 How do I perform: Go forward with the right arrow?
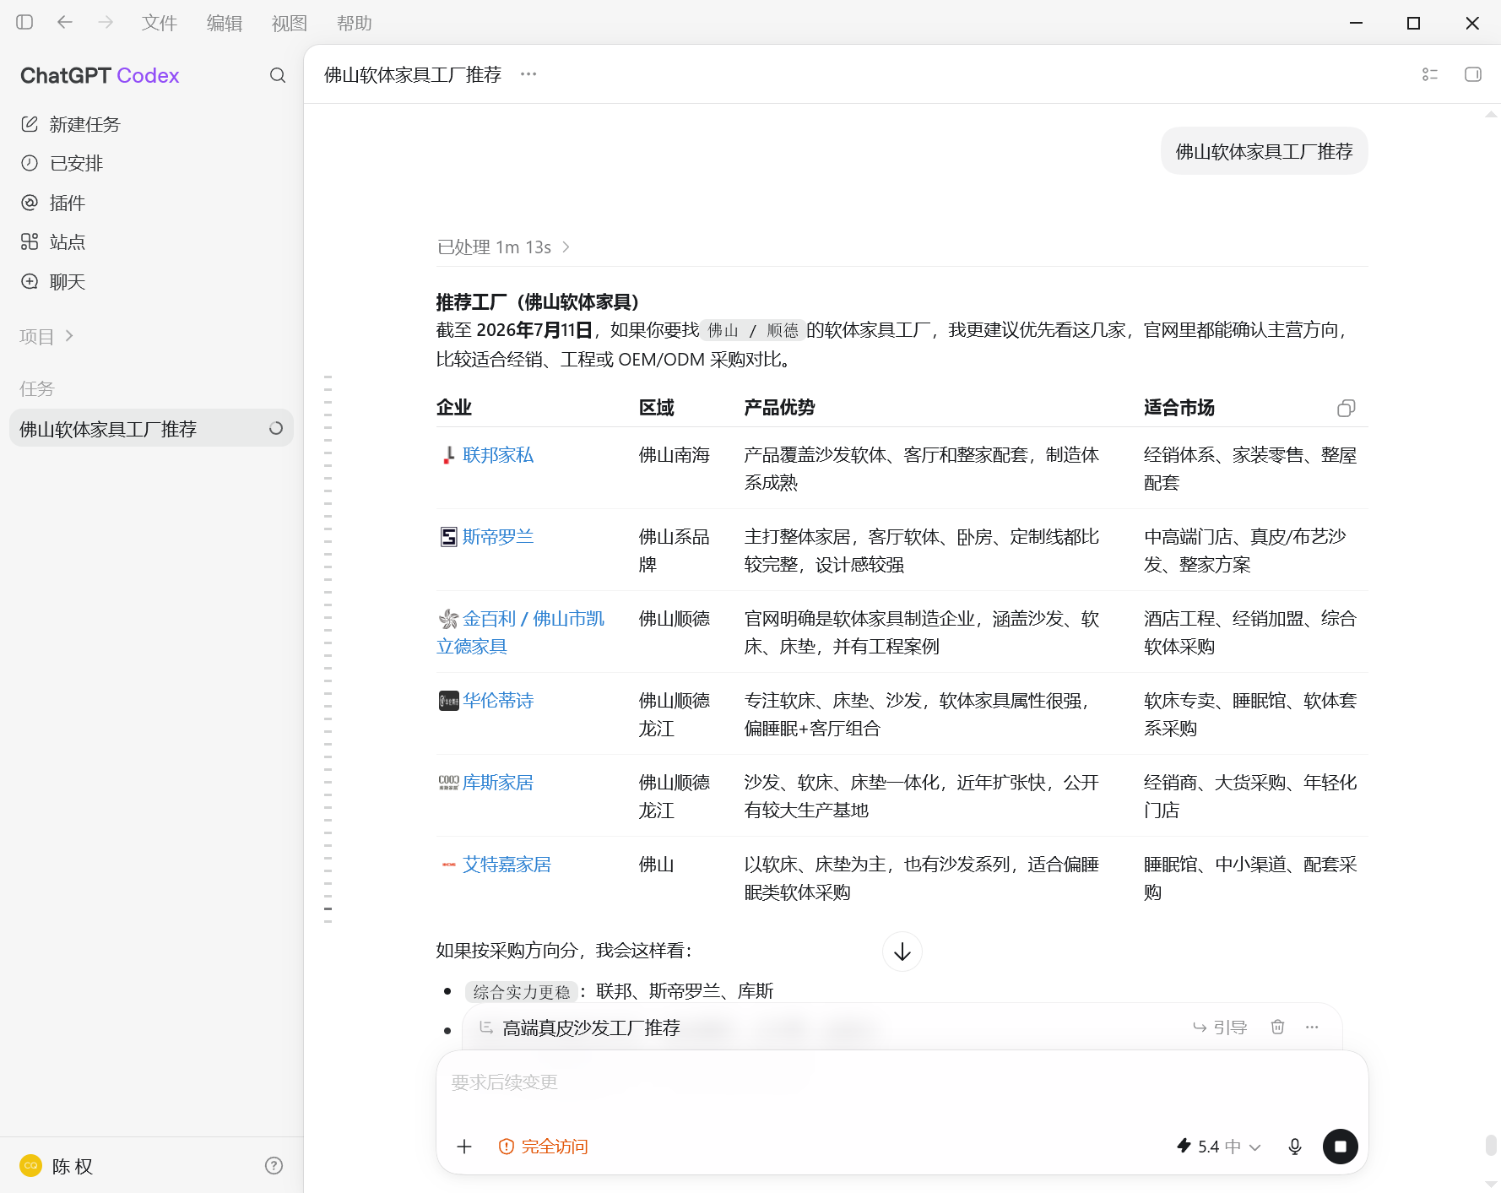click(x=106, y=23)
